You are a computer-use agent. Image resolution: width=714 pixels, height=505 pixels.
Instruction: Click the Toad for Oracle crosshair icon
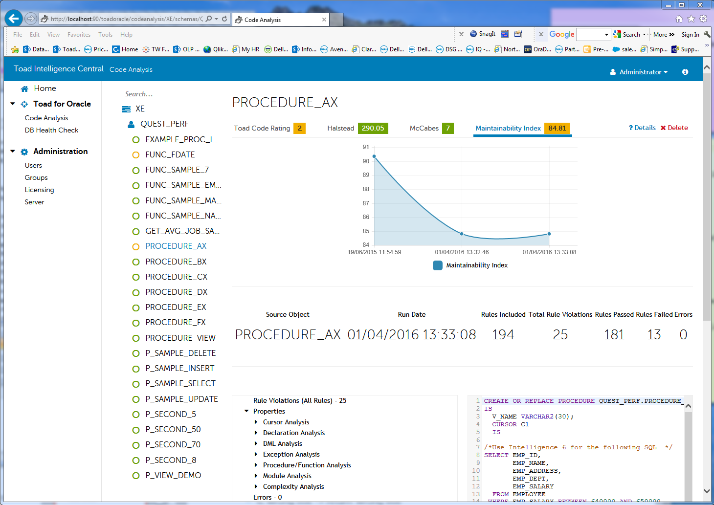[x=24, y=104]
